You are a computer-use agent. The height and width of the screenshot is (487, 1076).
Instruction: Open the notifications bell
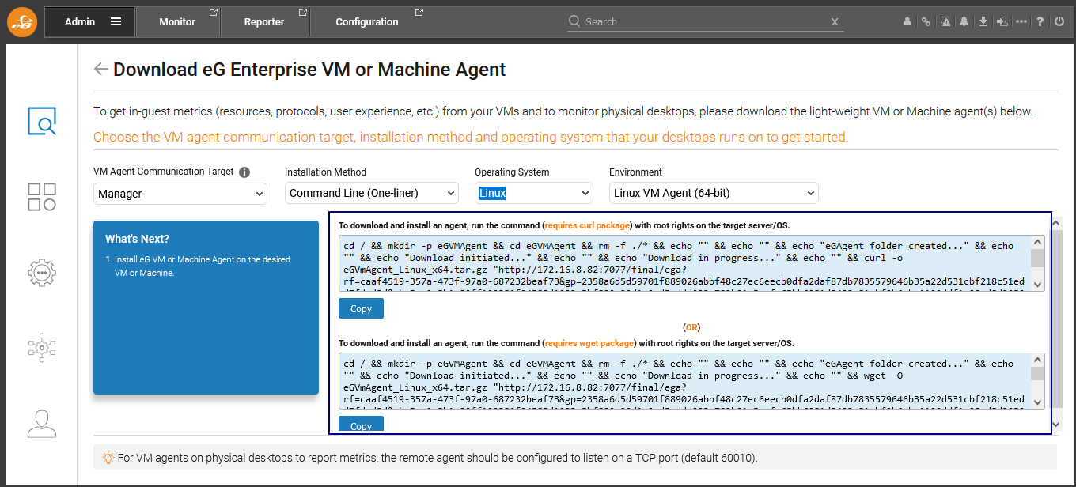click(x=964, y=22)
